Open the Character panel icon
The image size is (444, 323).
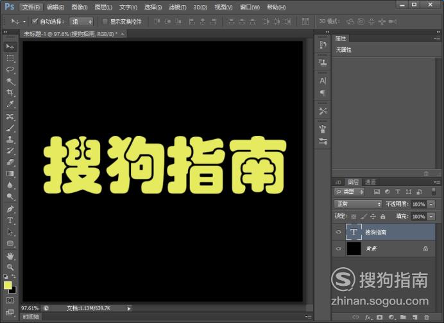click(x=323, y=81)
